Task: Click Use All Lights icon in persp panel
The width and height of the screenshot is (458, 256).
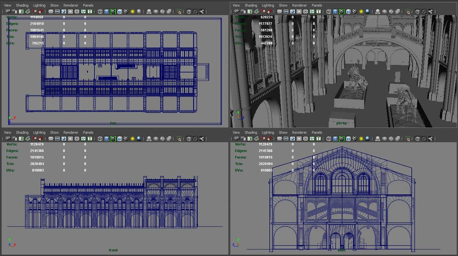Action: coord(361,11)
